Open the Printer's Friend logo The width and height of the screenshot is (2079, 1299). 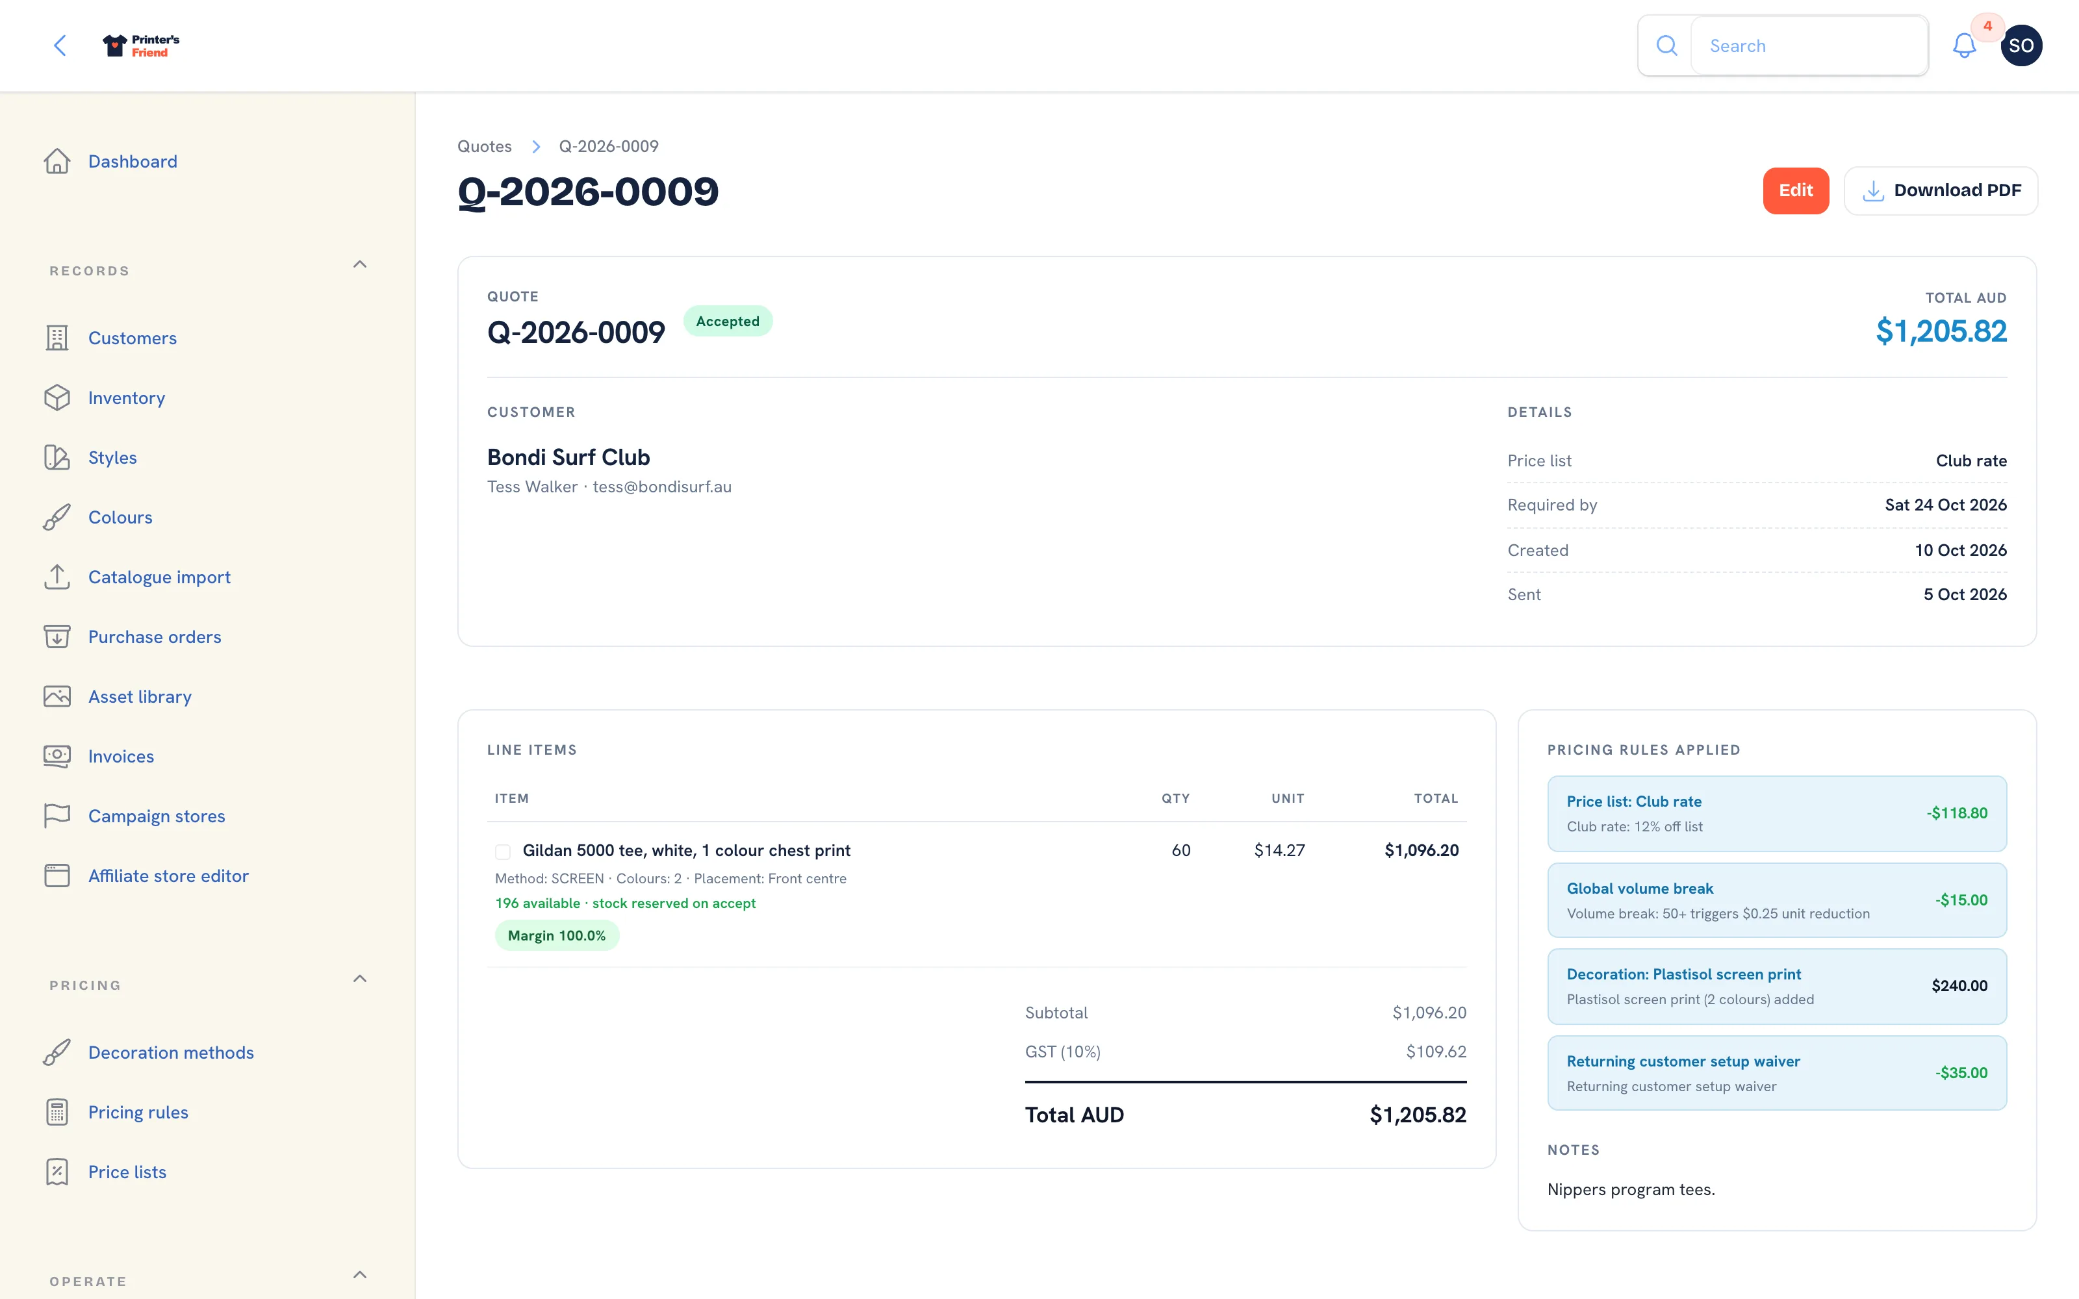point(141,45)
